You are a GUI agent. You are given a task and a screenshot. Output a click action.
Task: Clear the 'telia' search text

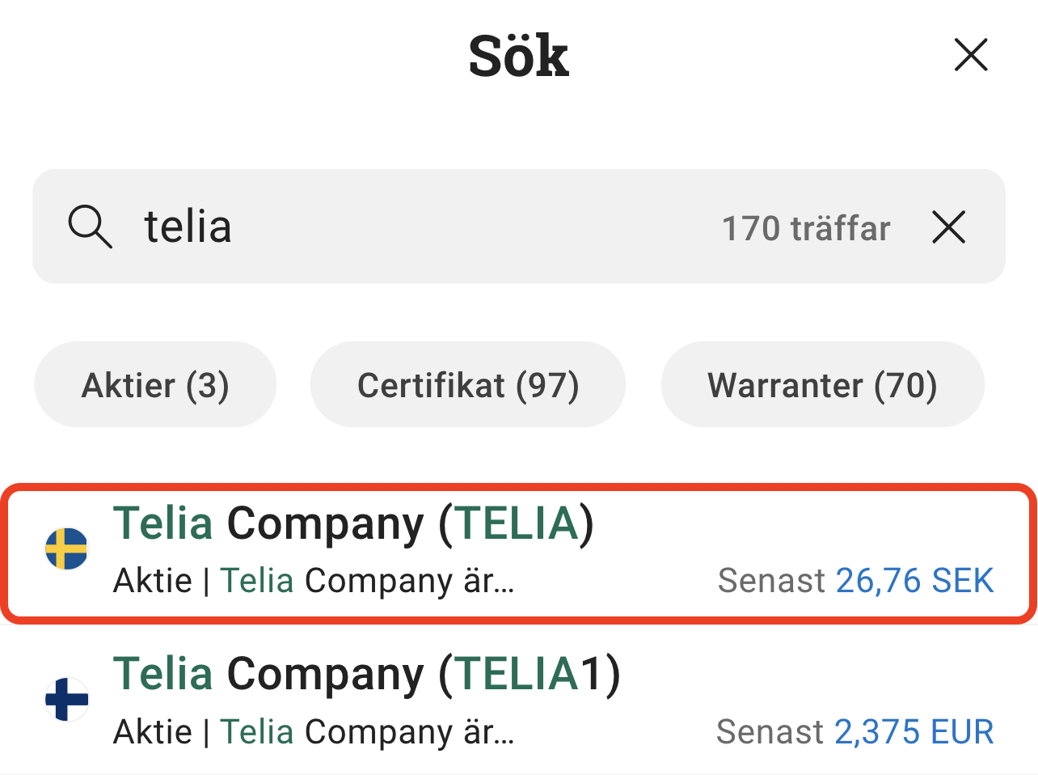pyautogui.click(x=948, y=227)
